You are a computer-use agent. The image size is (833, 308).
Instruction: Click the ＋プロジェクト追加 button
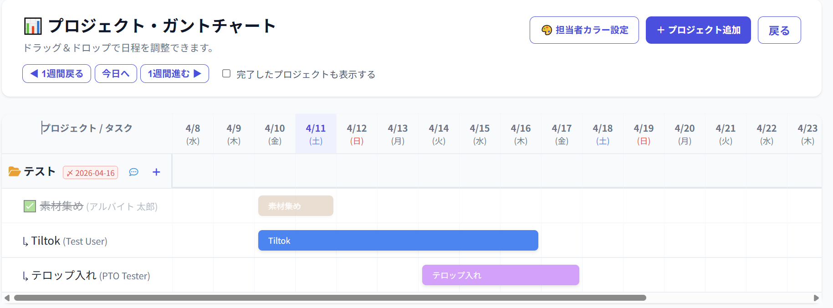698,30
